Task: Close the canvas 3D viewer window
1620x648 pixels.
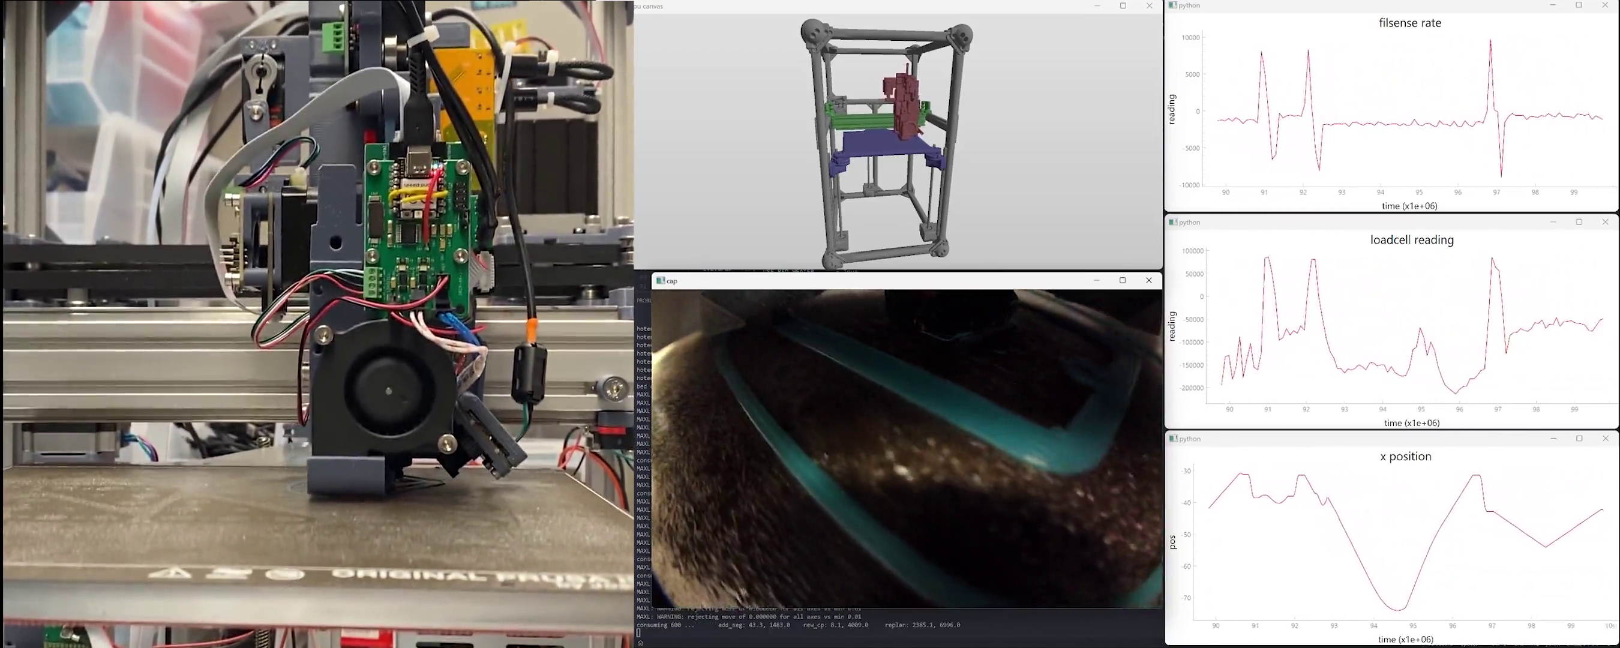Action: pos(1150,5)
